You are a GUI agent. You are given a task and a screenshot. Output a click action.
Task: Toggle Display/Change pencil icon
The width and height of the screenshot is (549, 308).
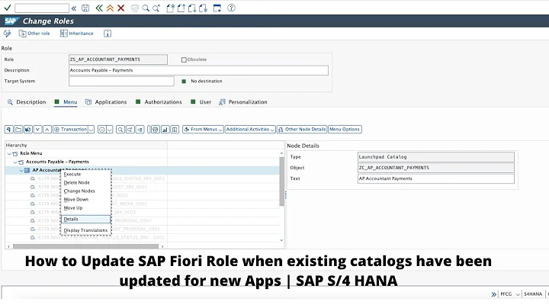[x=7, y=34]
